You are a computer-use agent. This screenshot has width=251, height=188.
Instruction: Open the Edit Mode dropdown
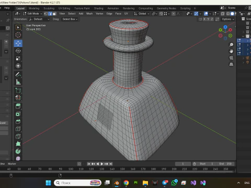coord(32,14)
